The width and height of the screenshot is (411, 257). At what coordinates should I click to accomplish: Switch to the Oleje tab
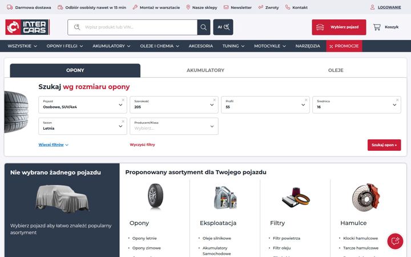(x=336, y=70)
